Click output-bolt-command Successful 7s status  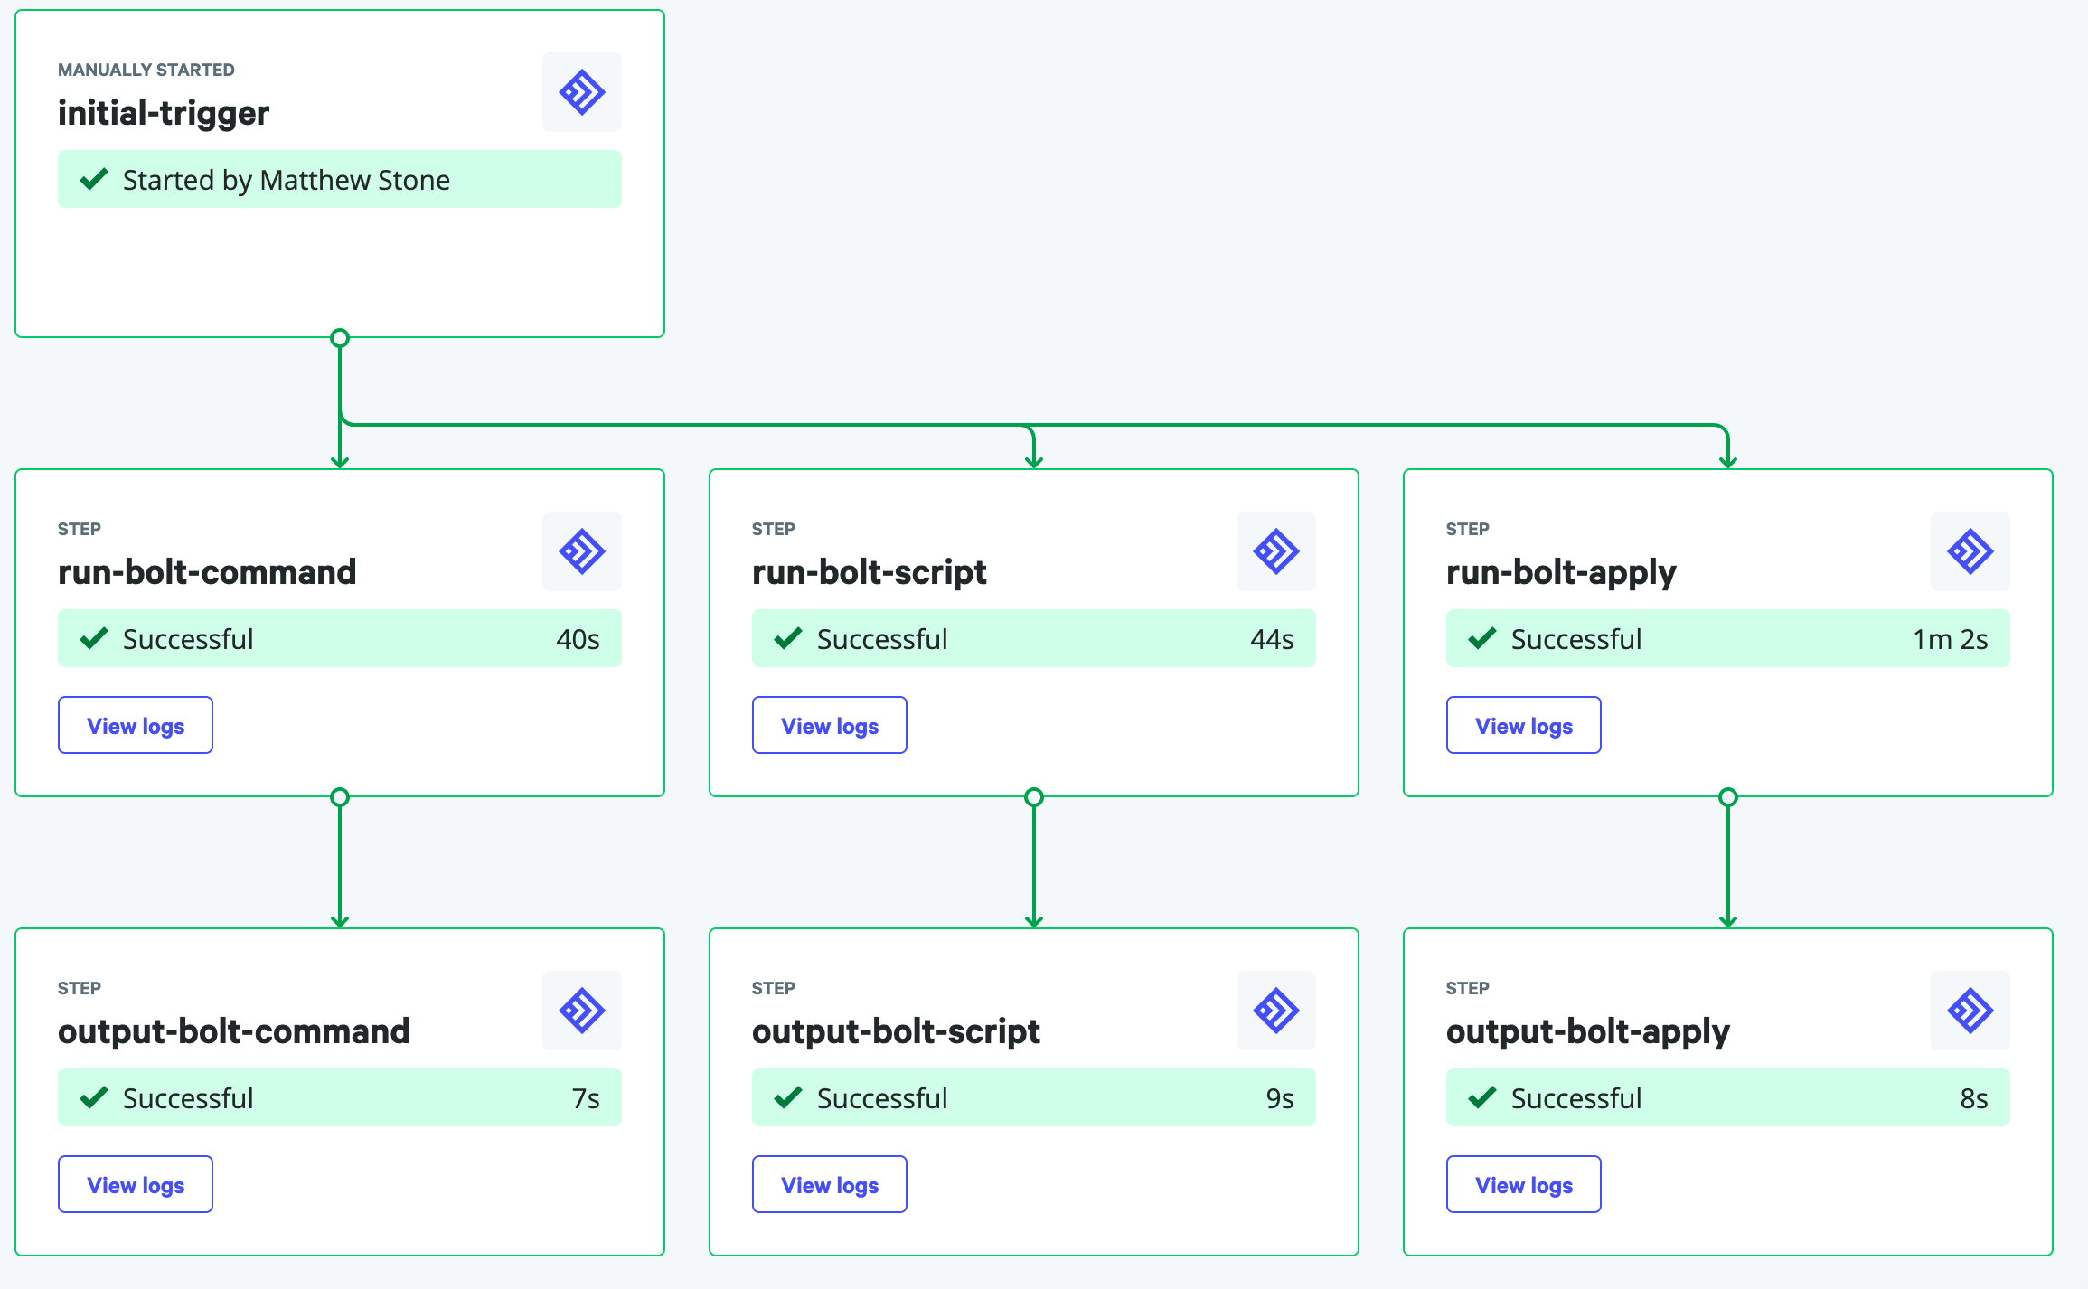339,1098
